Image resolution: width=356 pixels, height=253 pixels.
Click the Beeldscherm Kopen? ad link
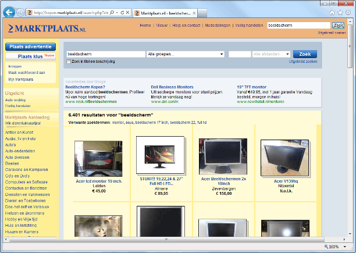click(x=85, y=87)
